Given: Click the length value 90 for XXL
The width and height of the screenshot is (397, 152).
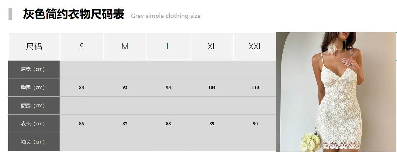Looking at the screenshot, I should (x=255, y=124).
